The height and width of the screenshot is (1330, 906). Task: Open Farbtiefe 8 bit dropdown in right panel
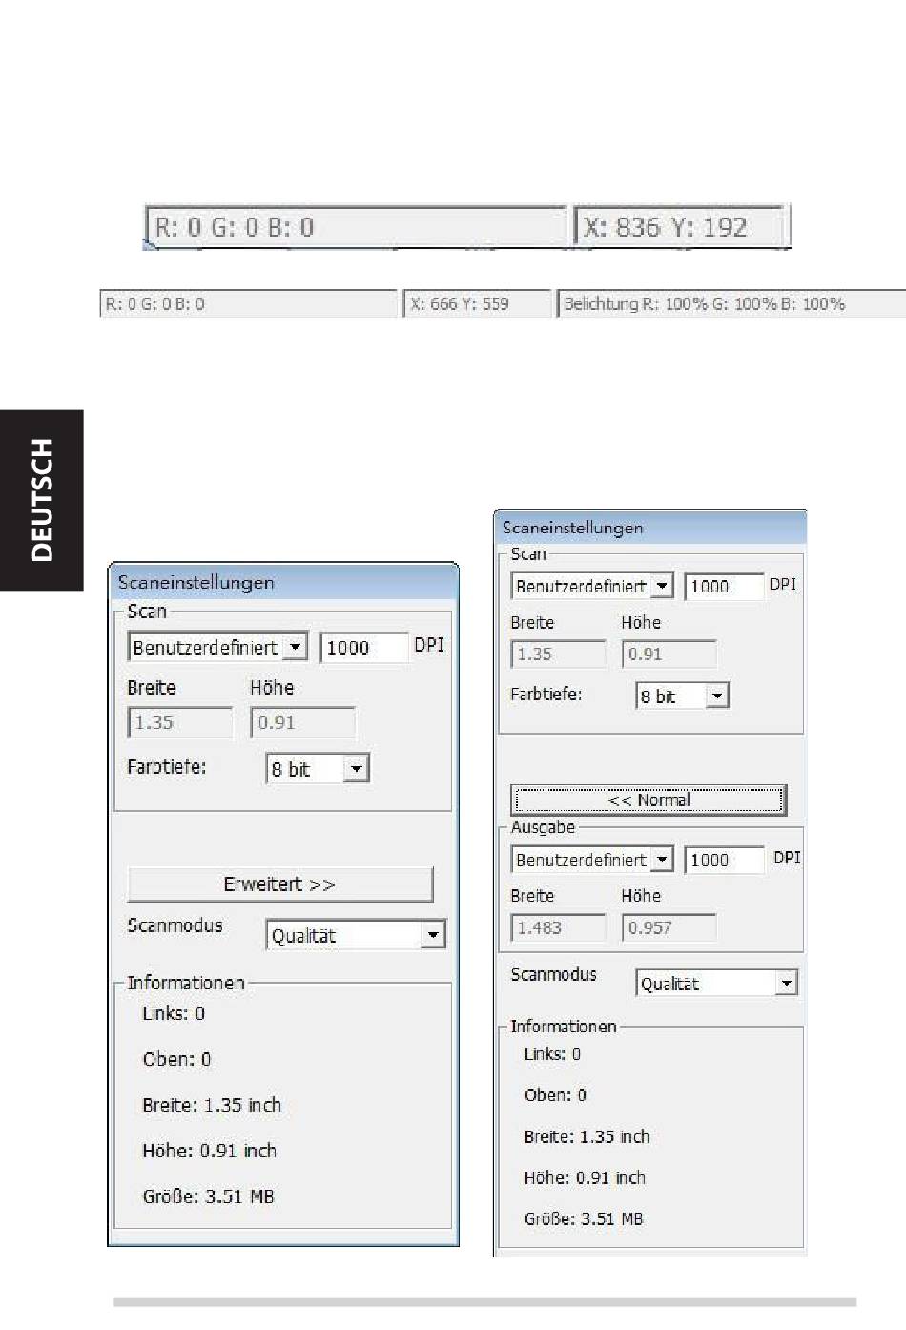coord(683,696)
